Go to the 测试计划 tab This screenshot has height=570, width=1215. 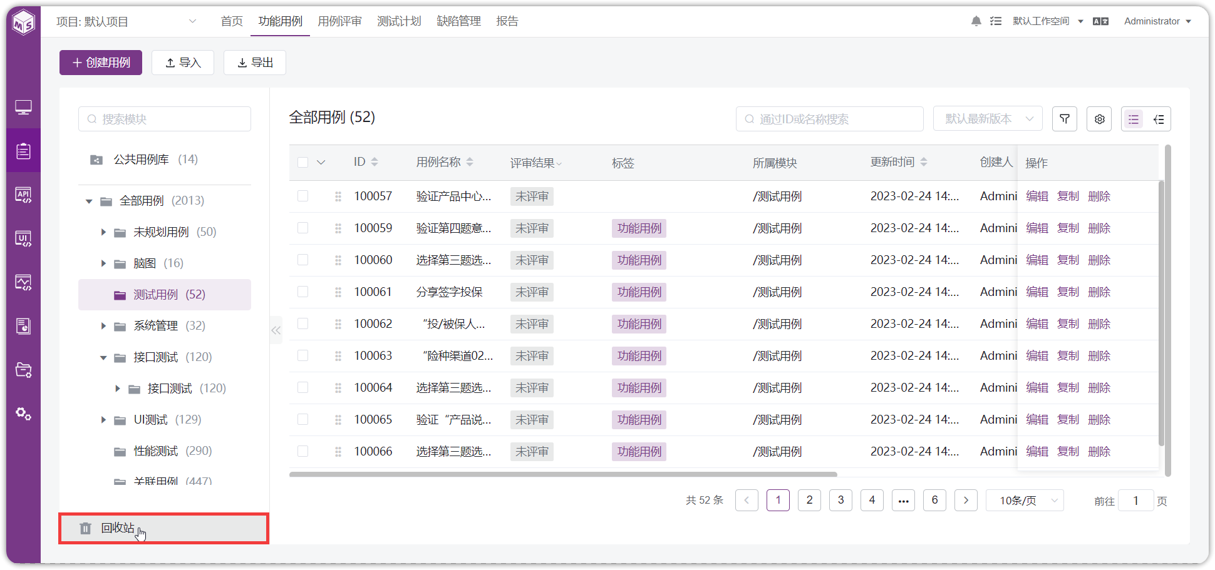(x=399, y=21)
